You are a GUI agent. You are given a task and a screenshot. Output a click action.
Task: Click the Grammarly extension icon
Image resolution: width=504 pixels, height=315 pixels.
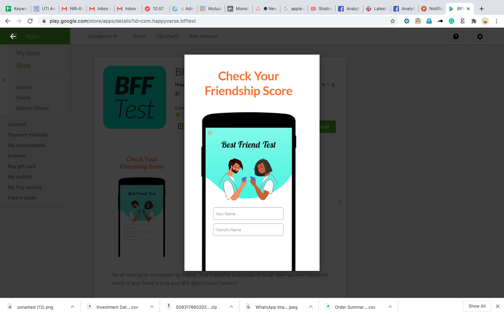point(451,21)
